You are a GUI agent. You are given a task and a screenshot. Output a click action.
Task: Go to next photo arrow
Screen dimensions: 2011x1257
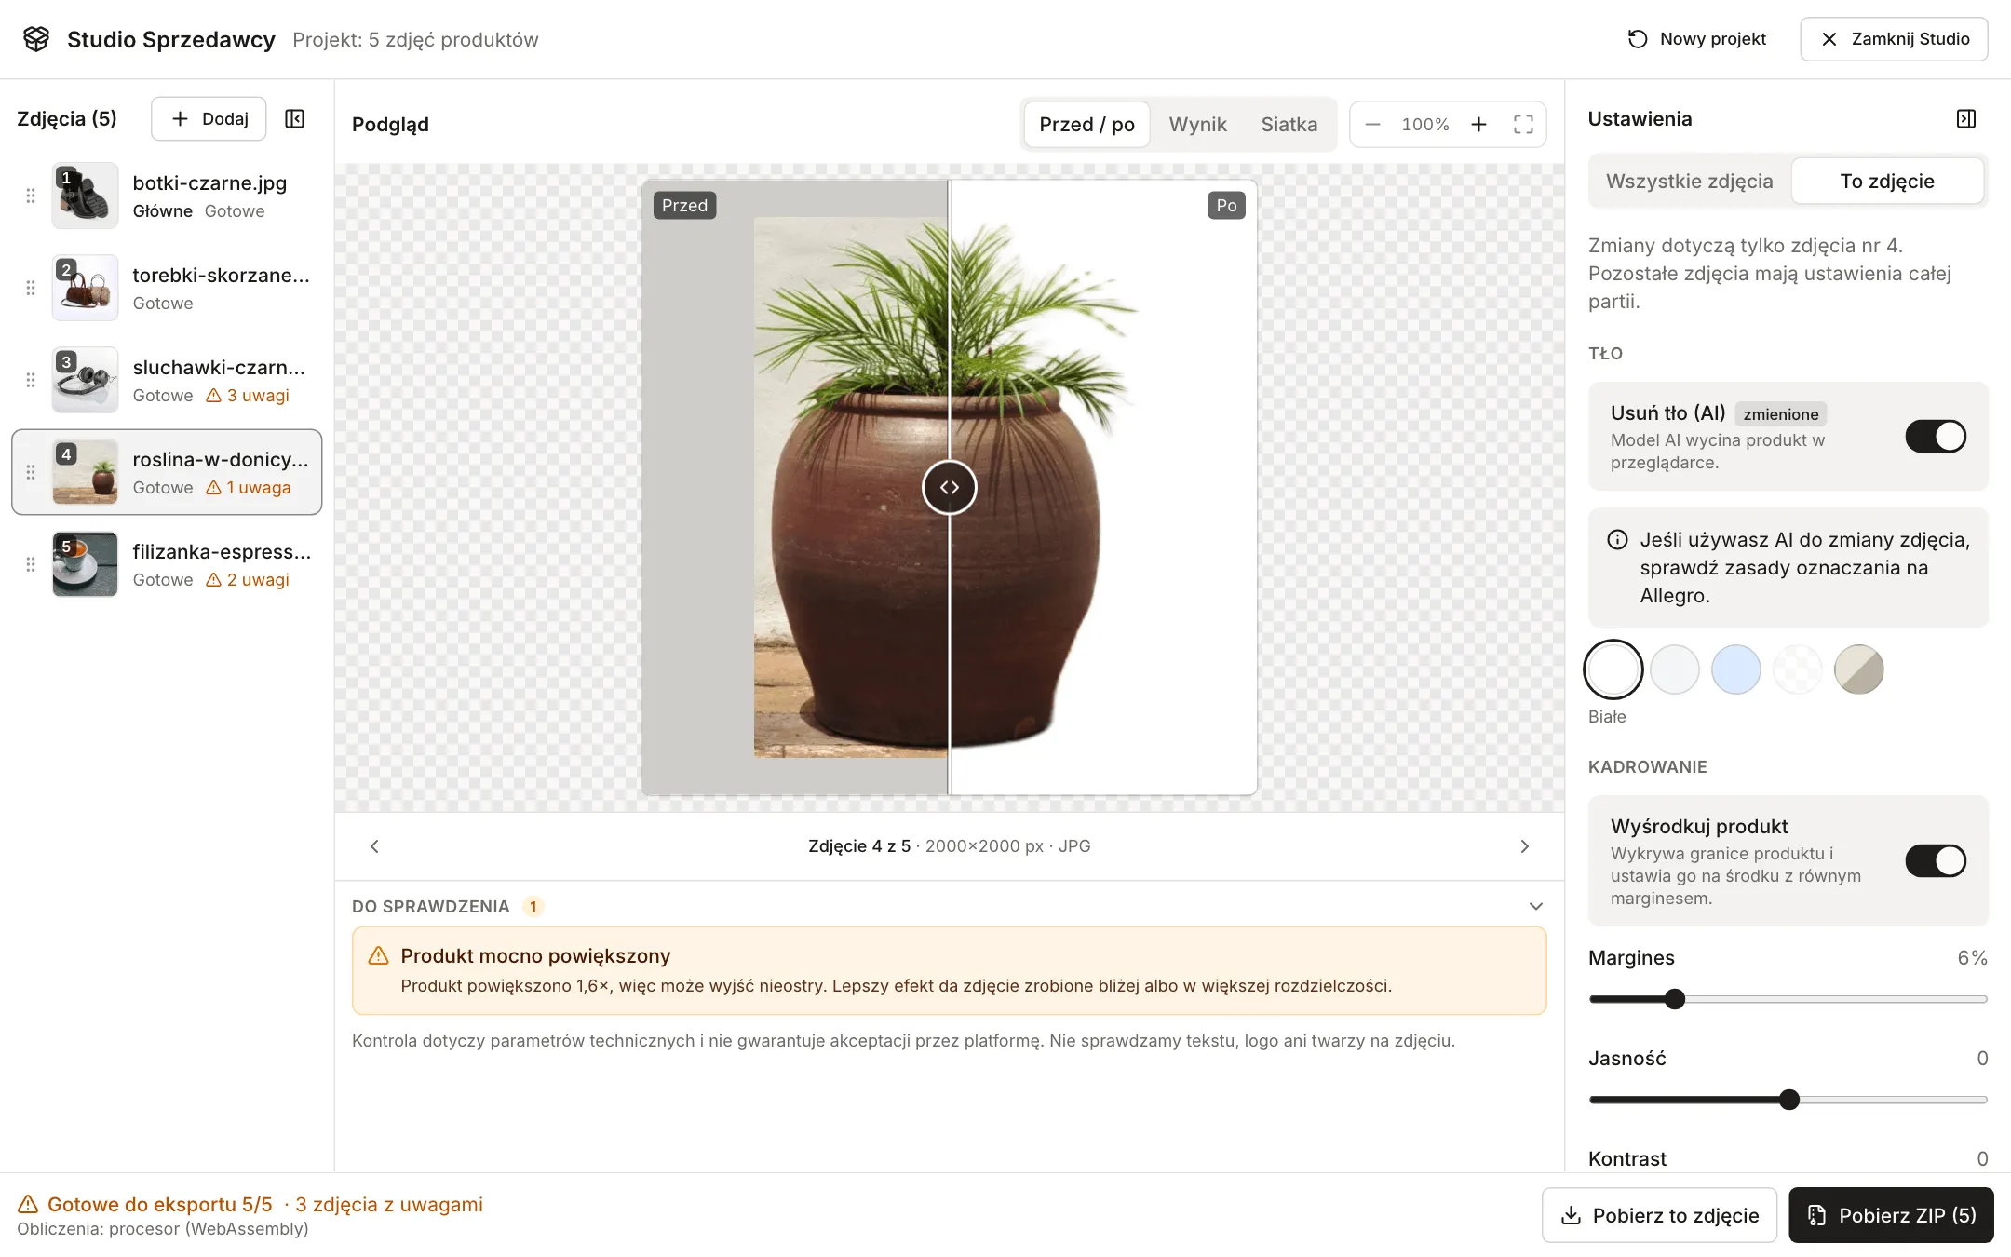1524,846
